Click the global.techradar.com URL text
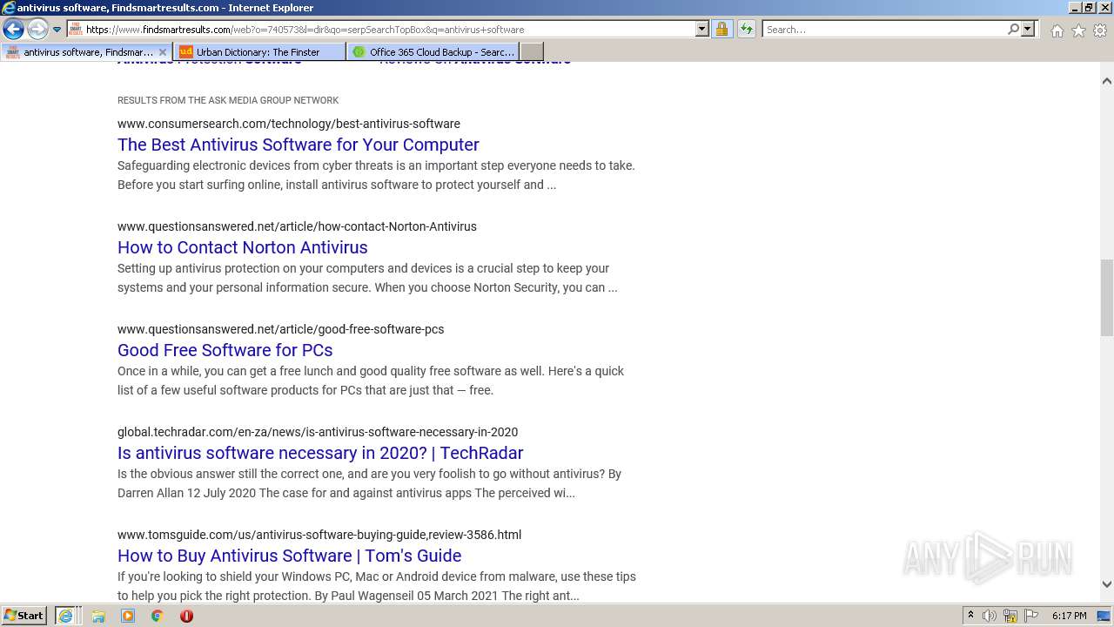 click(318, 432)
